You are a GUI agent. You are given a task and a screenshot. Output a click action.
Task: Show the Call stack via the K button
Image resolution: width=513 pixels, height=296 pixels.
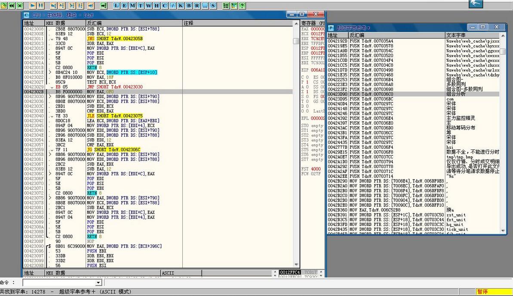(x=181, y=6)
